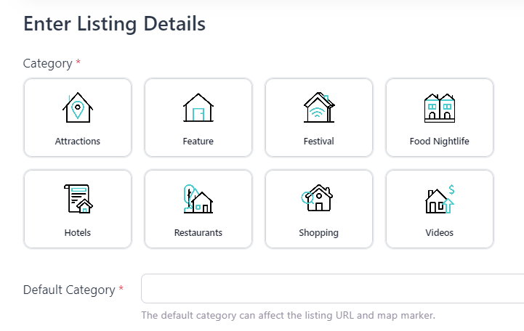Pick the Food Nightlife text label

coord(439,142)
